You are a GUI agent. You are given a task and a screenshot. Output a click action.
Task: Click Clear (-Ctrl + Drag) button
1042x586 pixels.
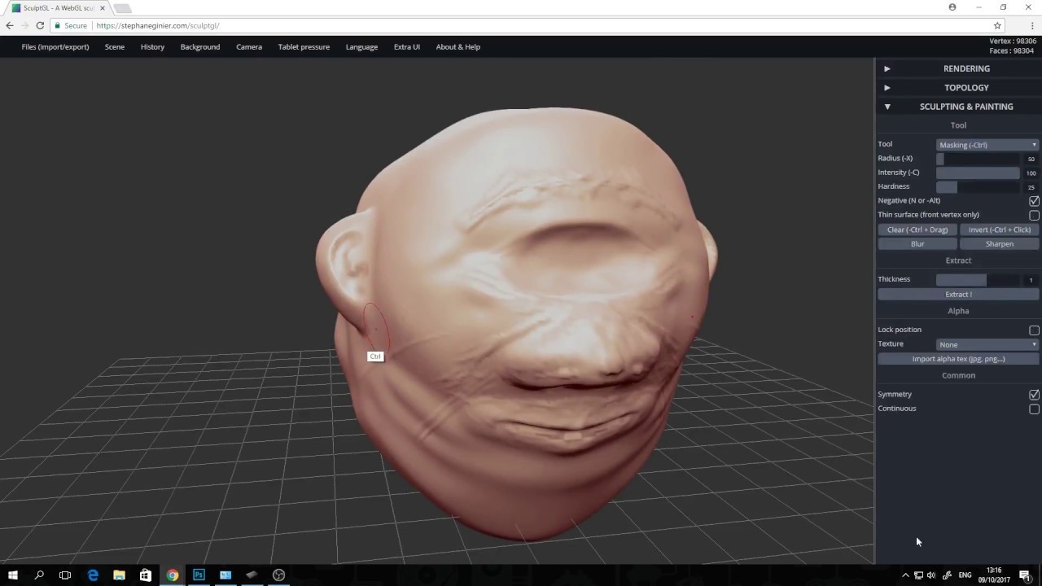pyautogui.click(x=917, y=230)
